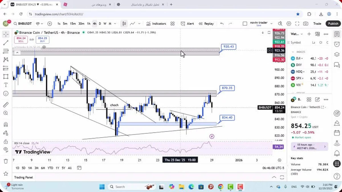Click the Trade button

click(x=317, y=24)
